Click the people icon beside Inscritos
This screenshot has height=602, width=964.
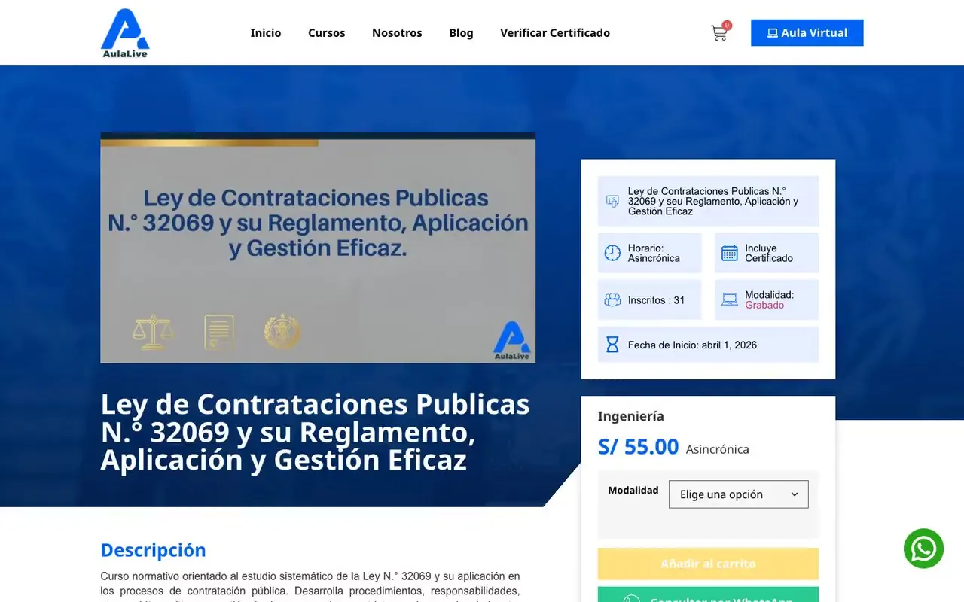tap(612, 299)
